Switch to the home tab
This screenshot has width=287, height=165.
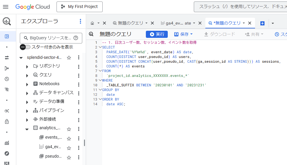click(x=92, y=23)
